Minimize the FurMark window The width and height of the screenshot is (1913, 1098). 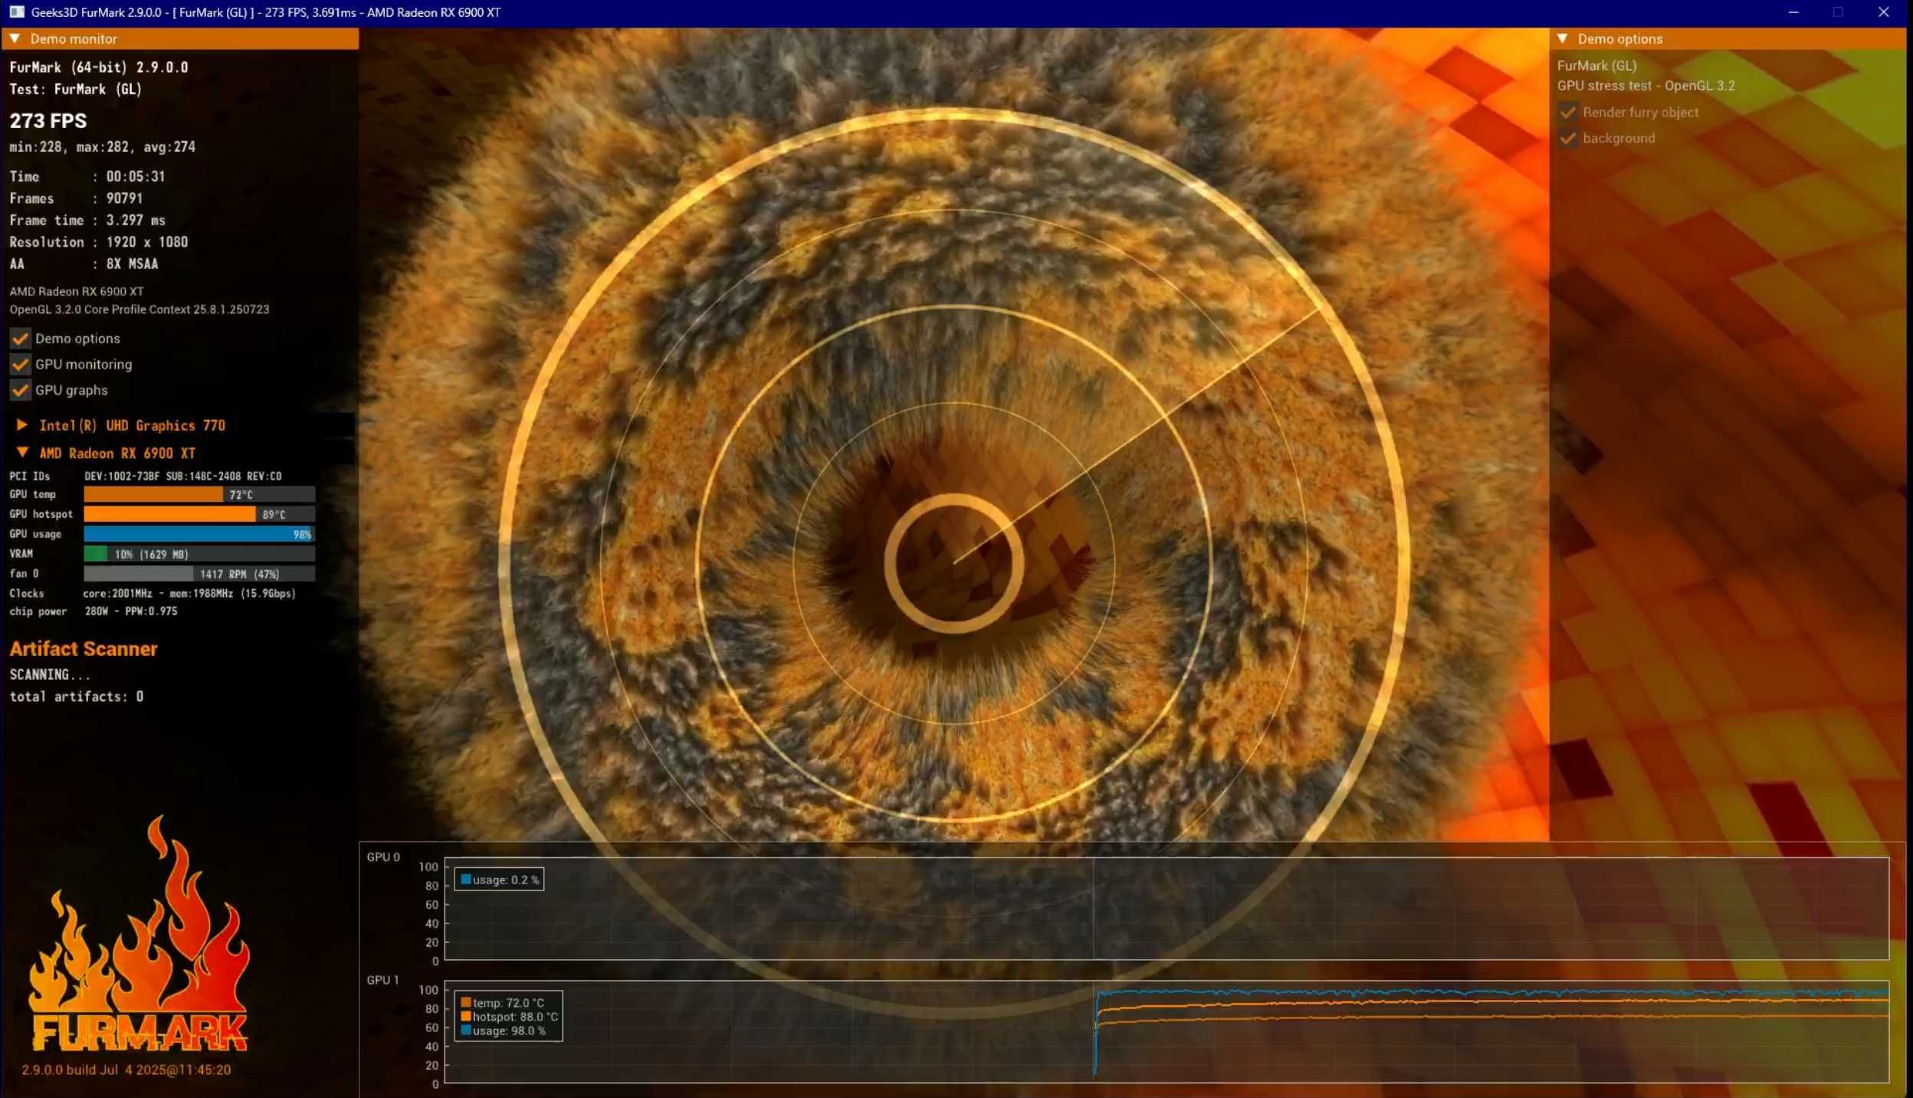[1793, 11]
